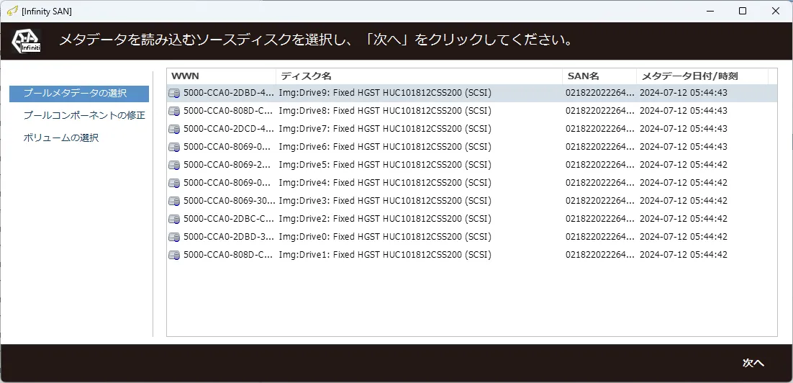Click the Infiniti logo in the header
The width and height of the screenshot is (793, 383).
27,40
